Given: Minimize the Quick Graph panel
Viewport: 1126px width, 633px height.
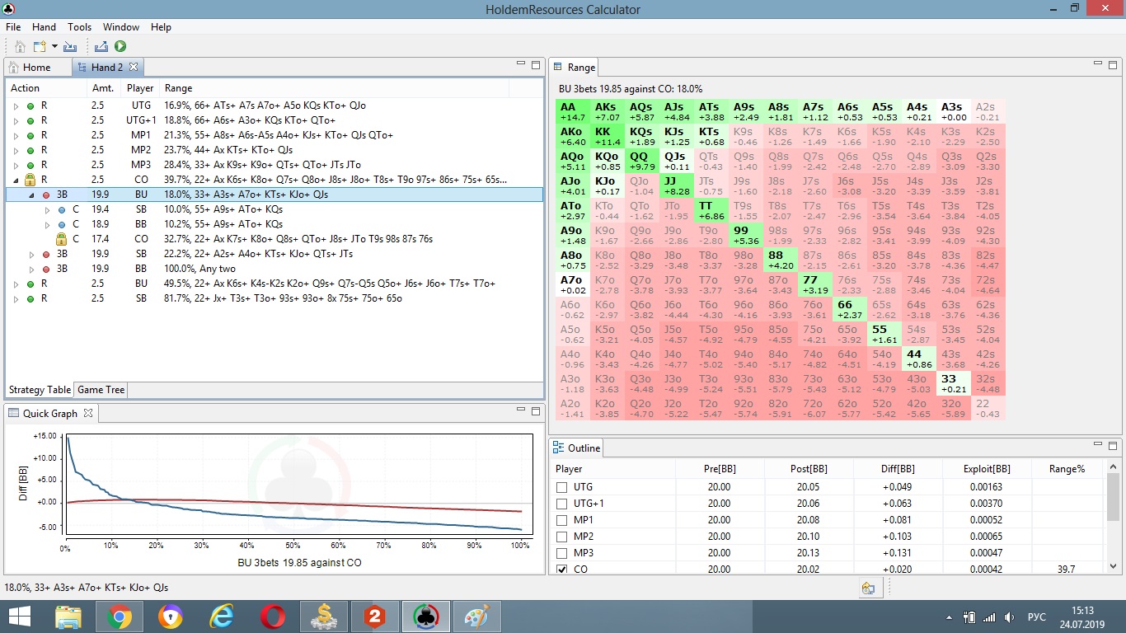Looking at the screenshot, I should 521,410.
